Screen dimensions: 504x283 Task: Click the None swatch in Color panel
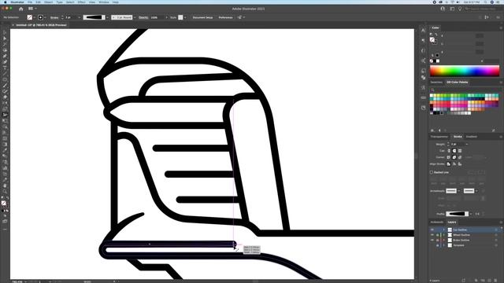tap(432, 61)
